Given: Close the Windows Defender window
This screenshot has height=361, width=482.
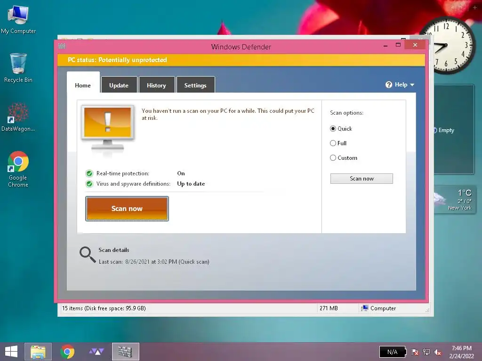Looking at the screenshot, I should [x=415, y=45].
